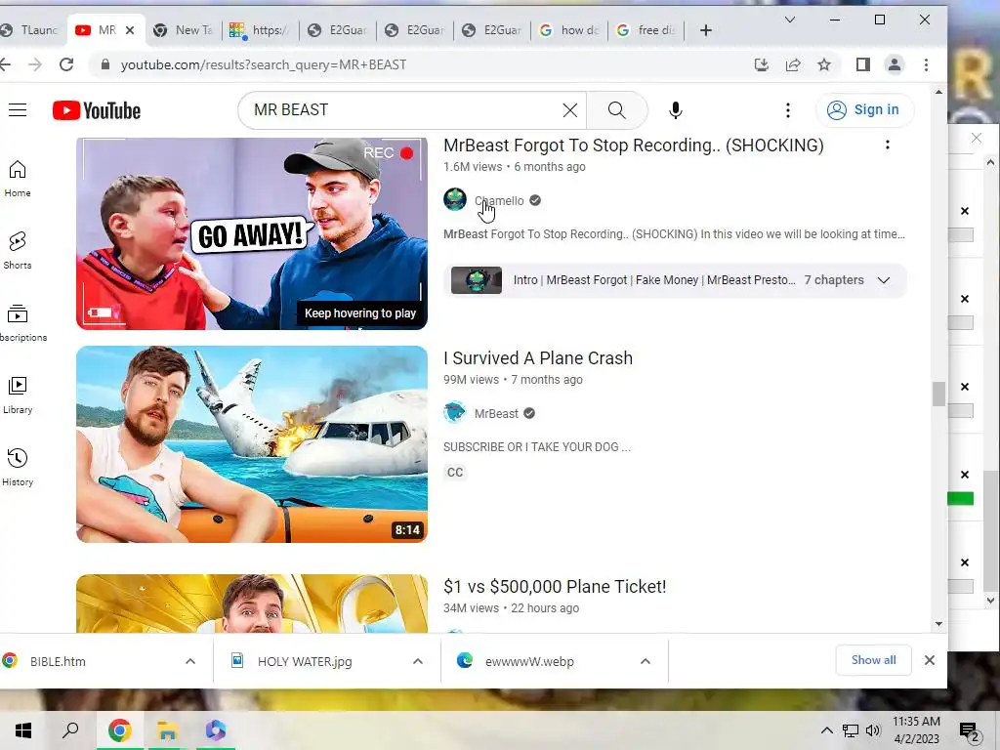Screen dimensions: 1000x750
Task: Open File Explorer from taskbar
Action: point(167,730)
